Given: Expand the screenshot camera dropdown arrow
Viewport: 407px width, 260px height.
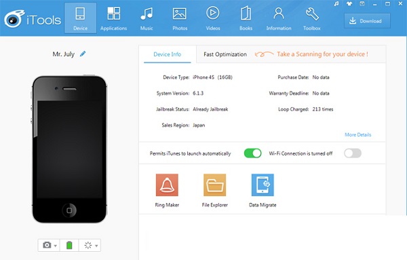Looking at the screenshot, I should (56, 246).
